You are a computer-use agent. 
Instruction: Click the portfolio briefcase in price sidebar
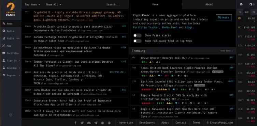click(x=240, y=18)
